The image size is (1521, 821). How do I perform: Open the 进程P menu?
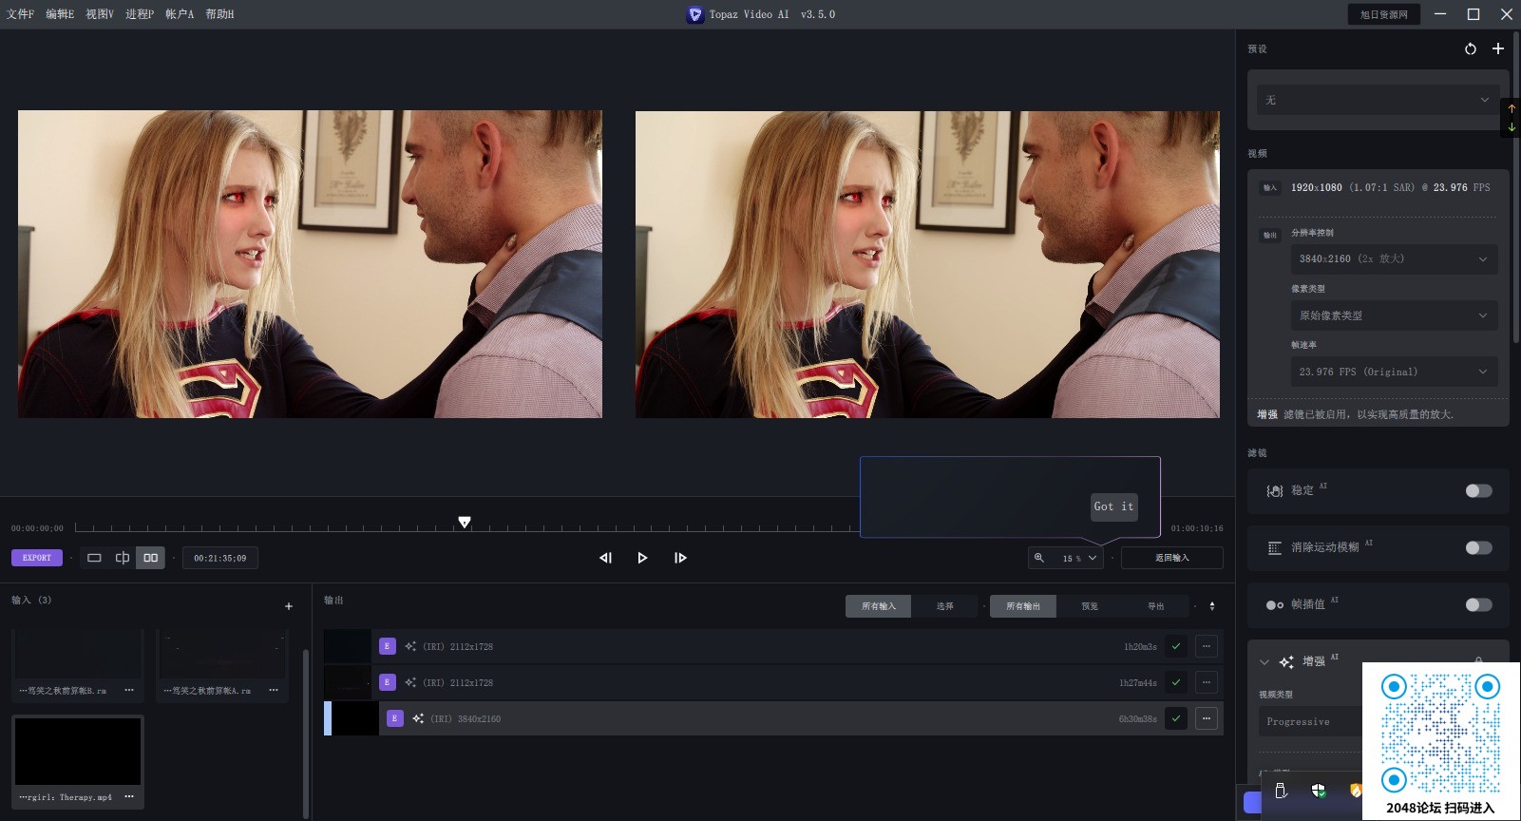[x=140, y=14]
